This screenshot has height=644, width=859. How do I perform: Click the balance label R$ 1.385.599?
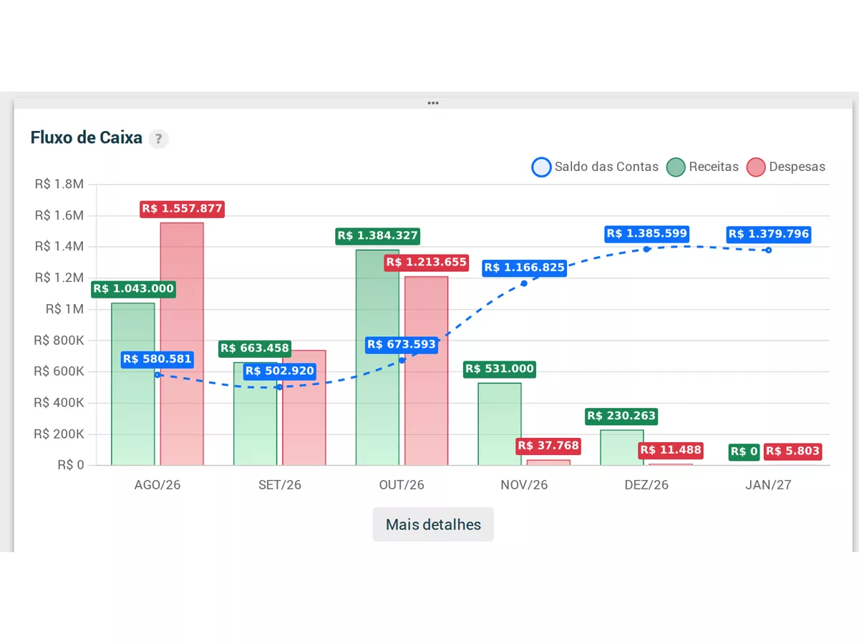[x=647, y=233]
